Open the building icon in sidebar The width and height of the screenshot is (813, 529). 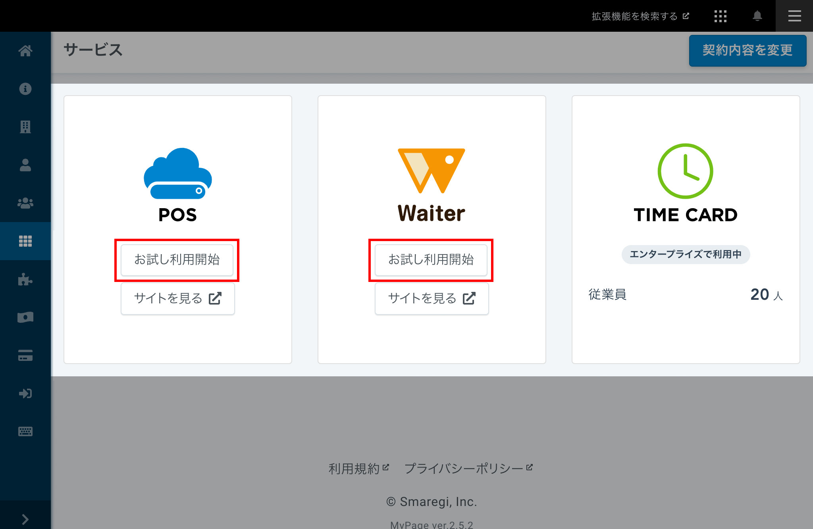tap(25, 127)
